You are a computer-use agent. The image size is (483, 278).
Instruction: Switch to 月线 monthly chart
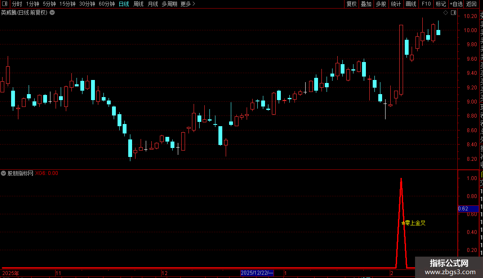tap(153, 4)
